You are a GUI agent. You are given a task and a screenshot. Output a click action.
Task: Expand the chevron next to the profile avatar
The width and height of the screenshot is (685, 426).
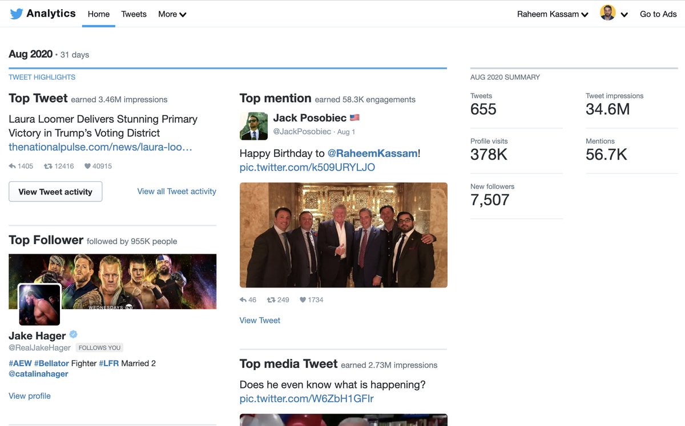(624, 15)
